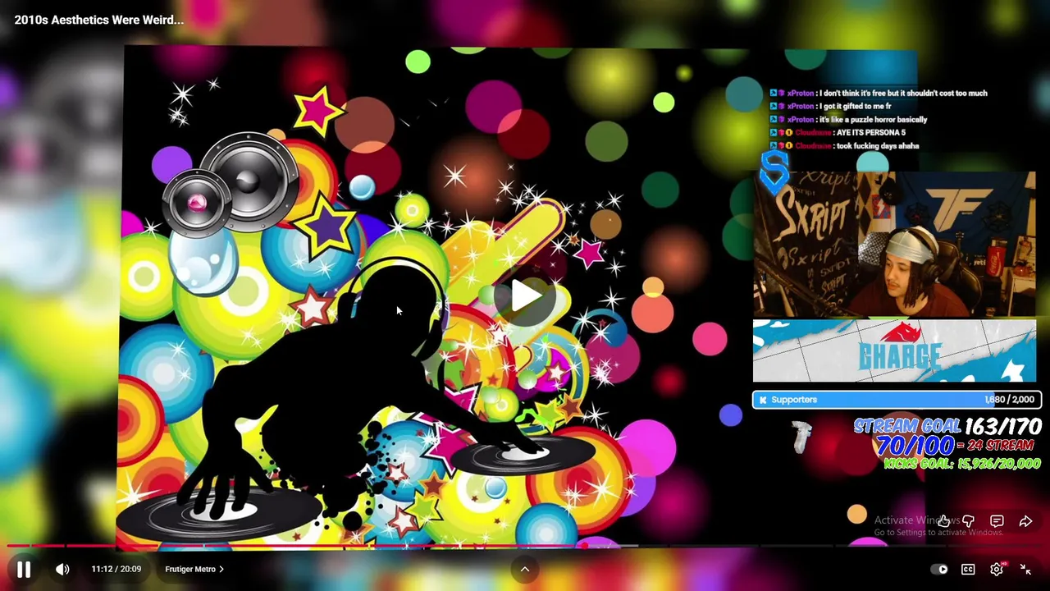Click the 11:12 / 20:09 time display
Screen dimensions: 1050x591
[116, 569]
